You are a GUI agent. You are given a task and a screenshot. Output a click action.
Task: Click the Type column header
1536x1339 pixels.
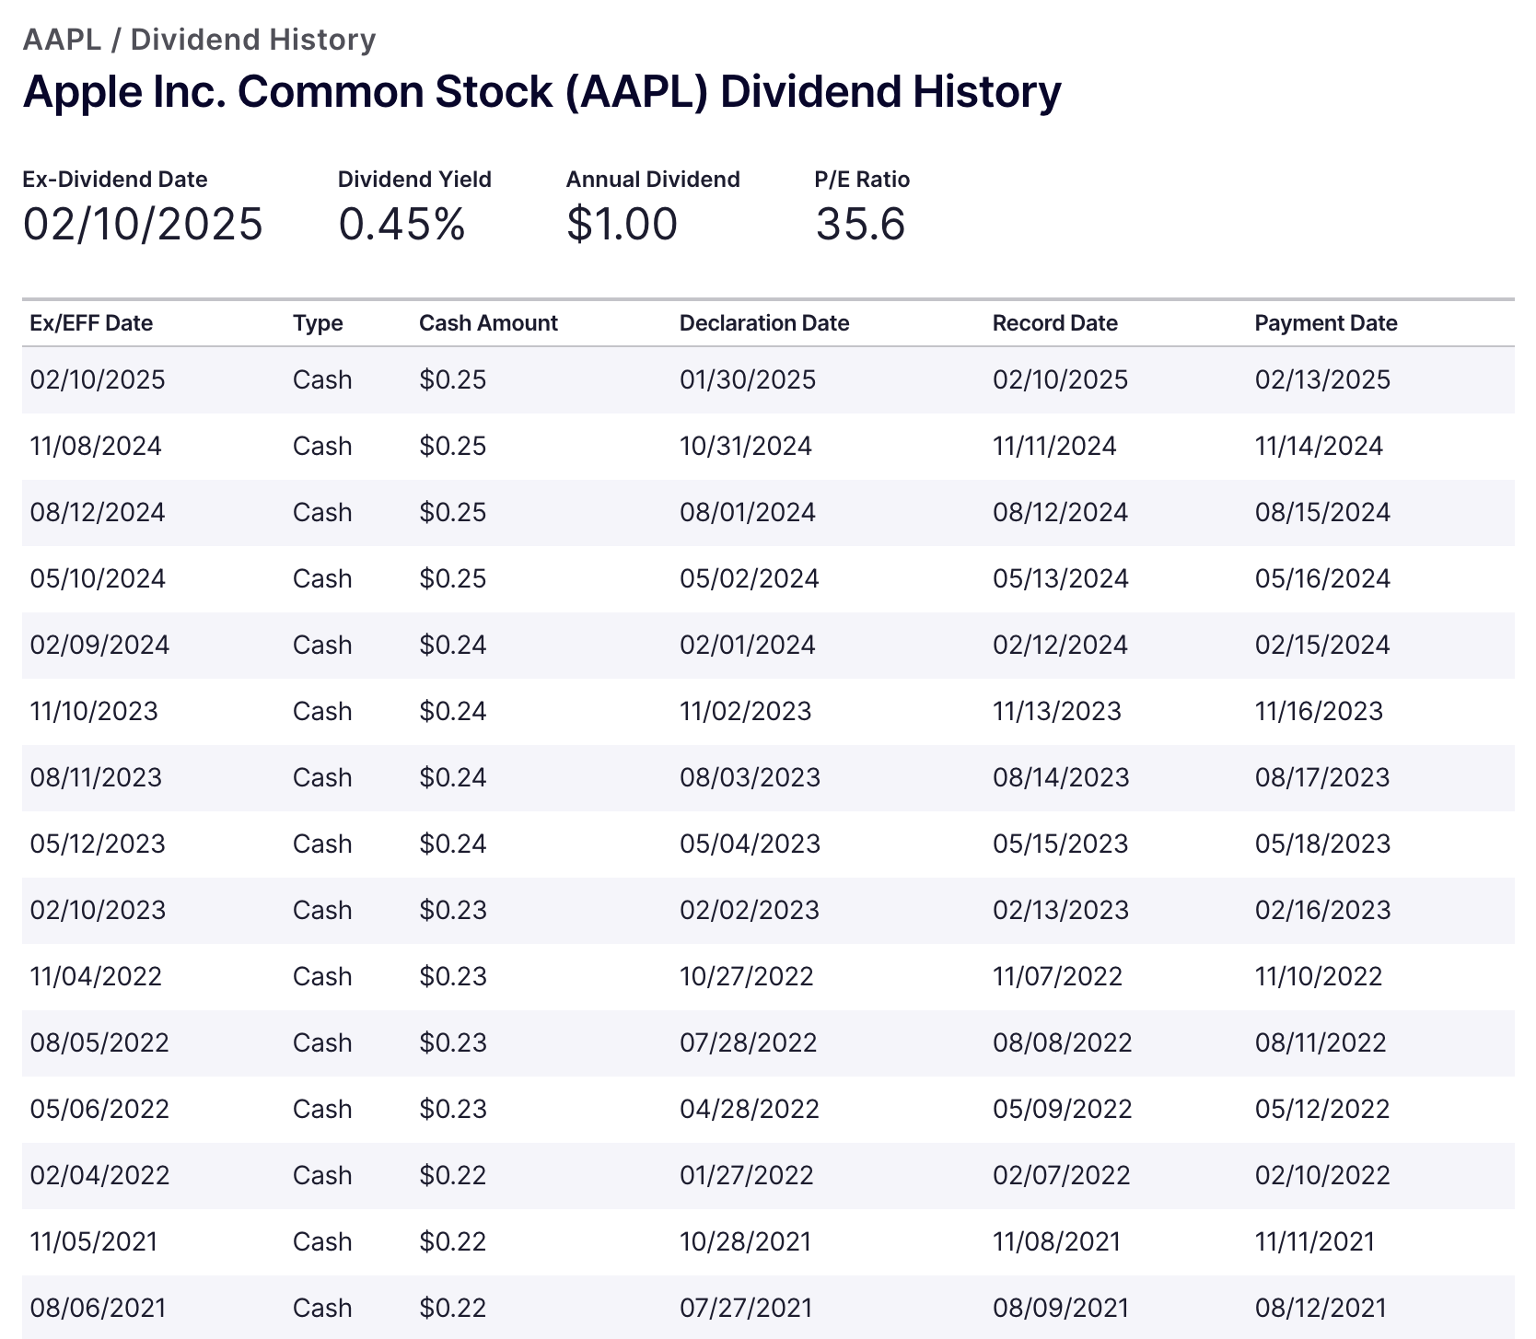pos(318,323)
